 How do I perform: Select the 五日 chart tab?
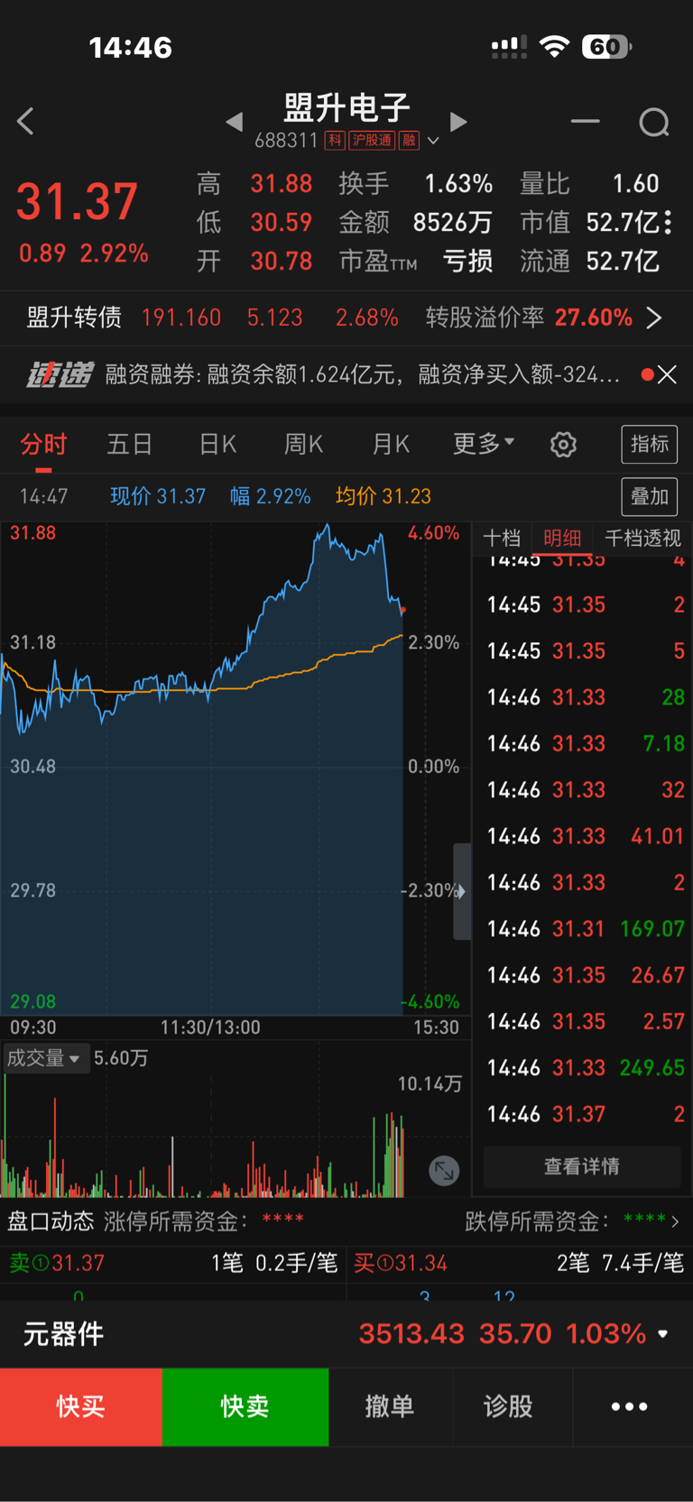(x=130, y=444)
